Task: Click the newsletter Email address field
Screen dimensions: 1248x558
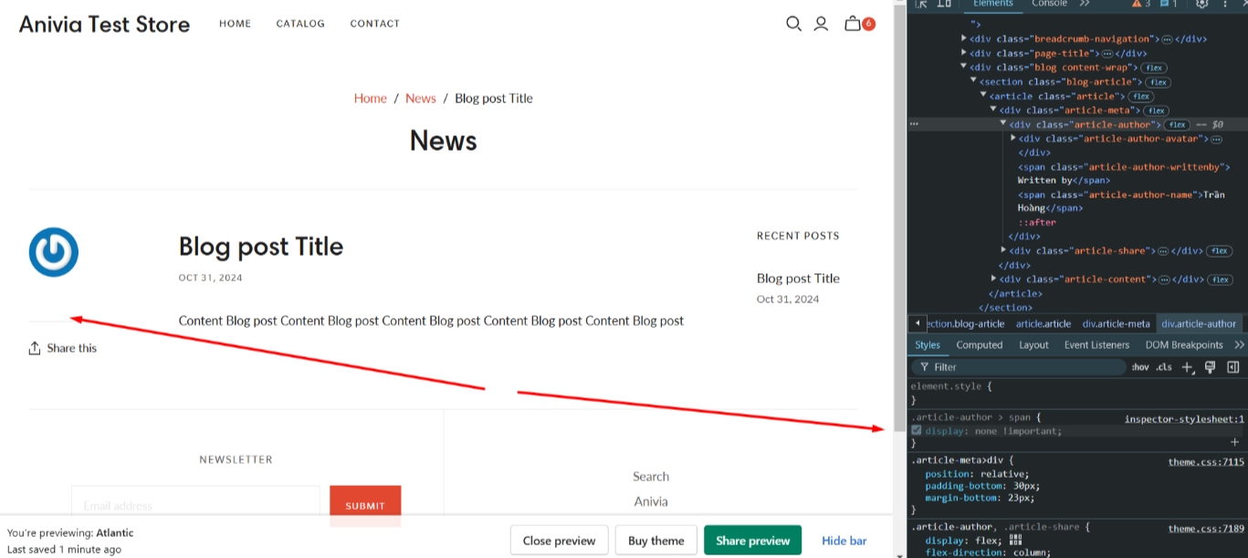Action: click(195, 506)
